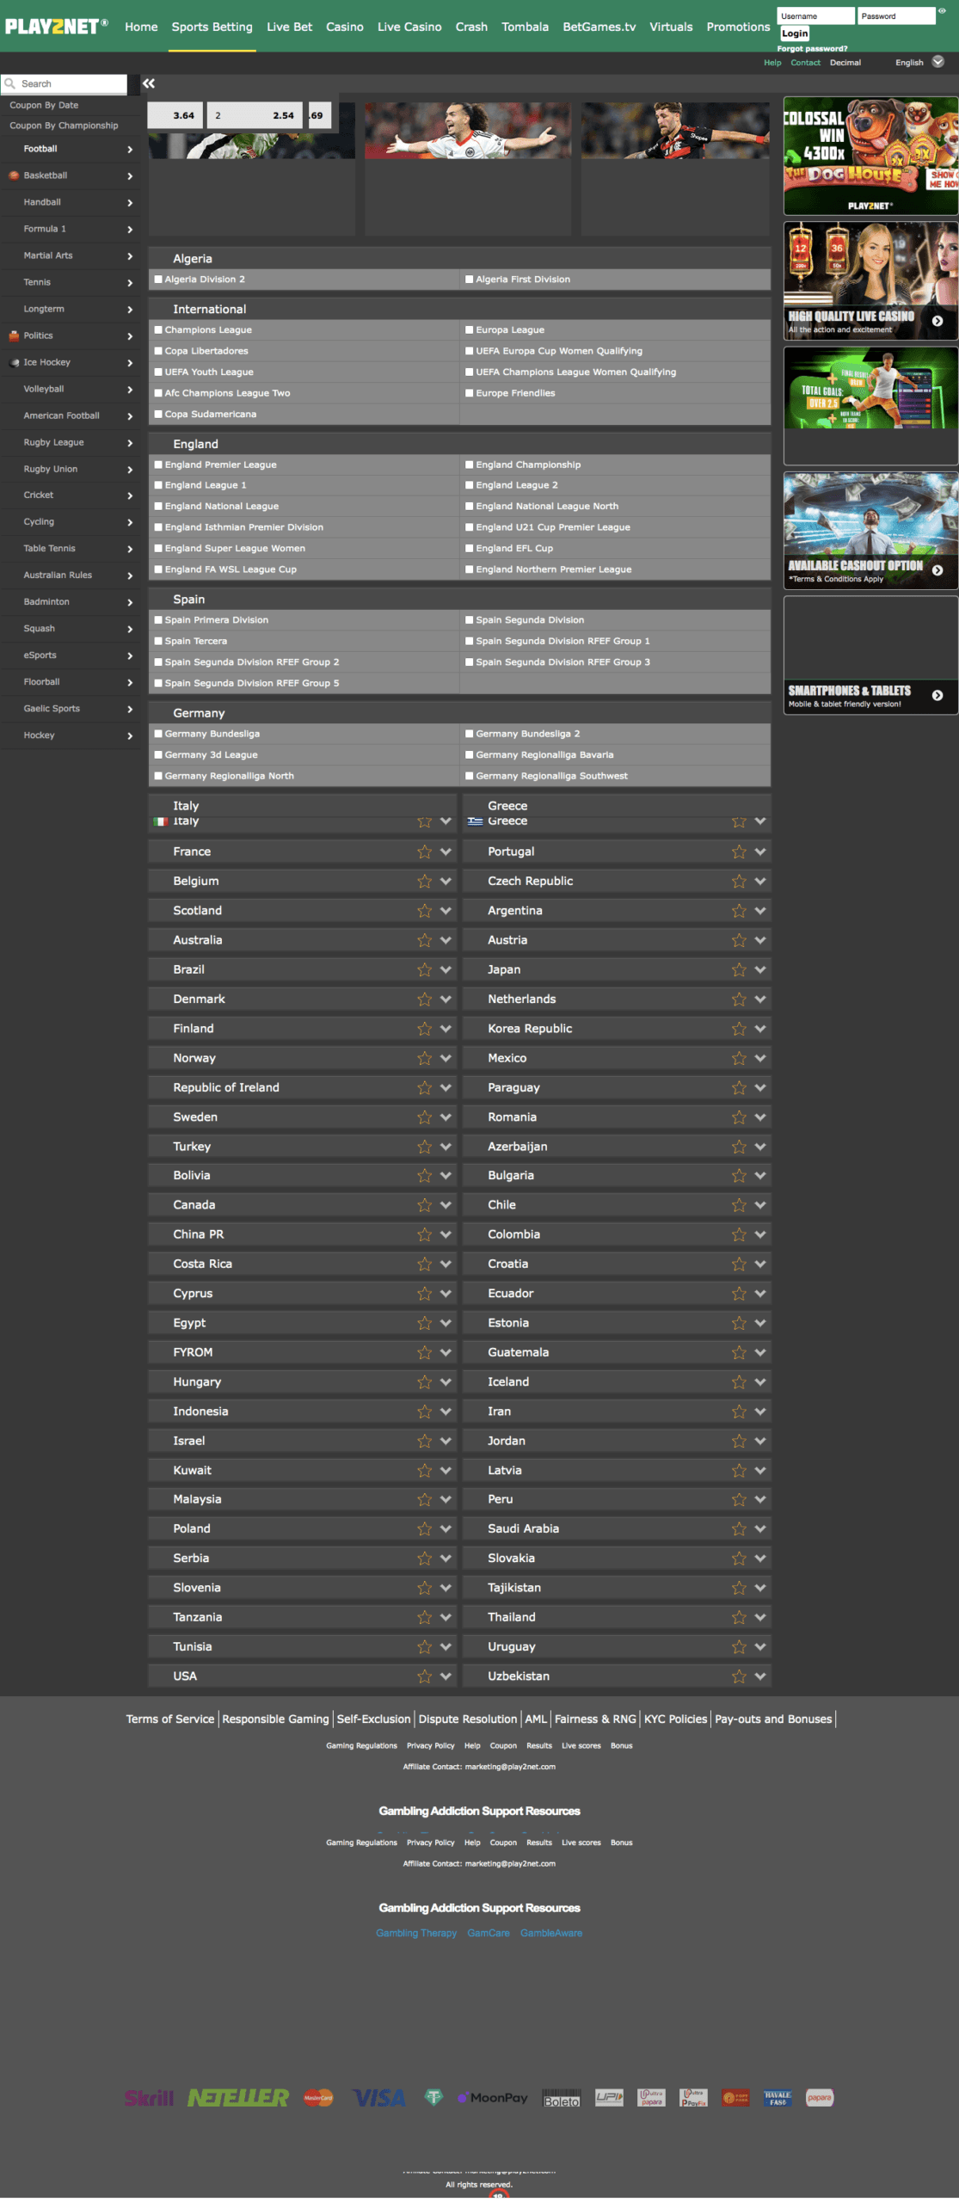The width and height of the screenshot is (959, 2202).
Task: Click the Search input field
Action: (71, 83)
